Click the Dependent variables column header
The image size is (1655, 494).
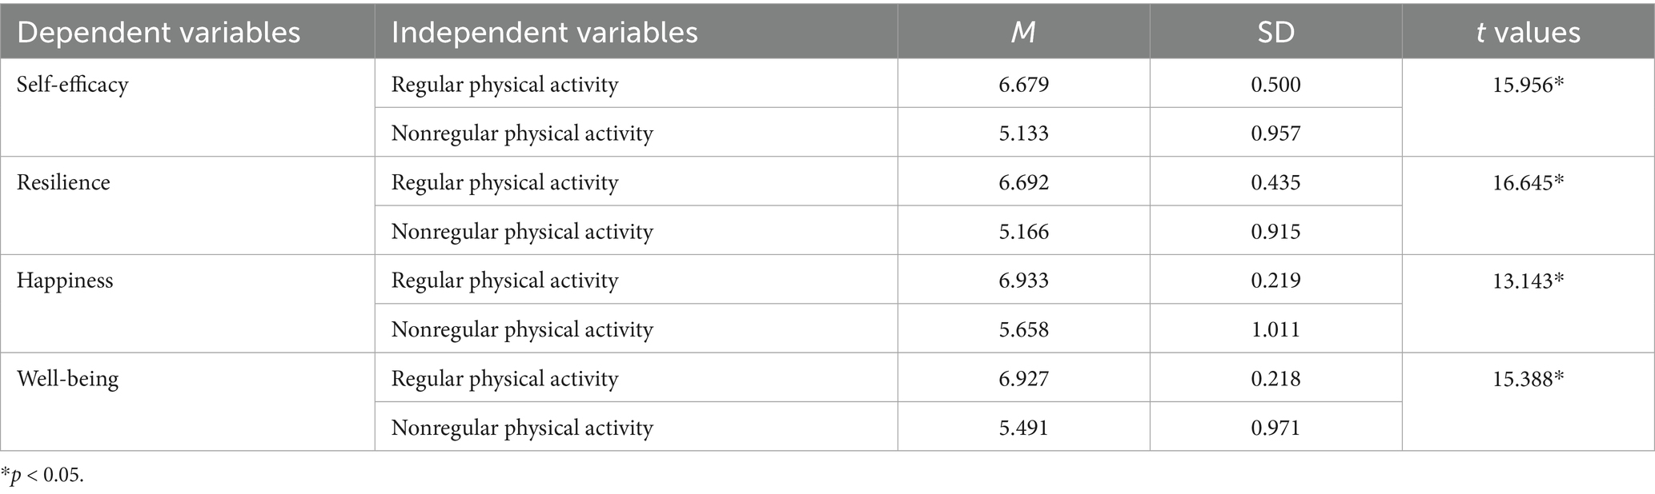click(159, 32)
